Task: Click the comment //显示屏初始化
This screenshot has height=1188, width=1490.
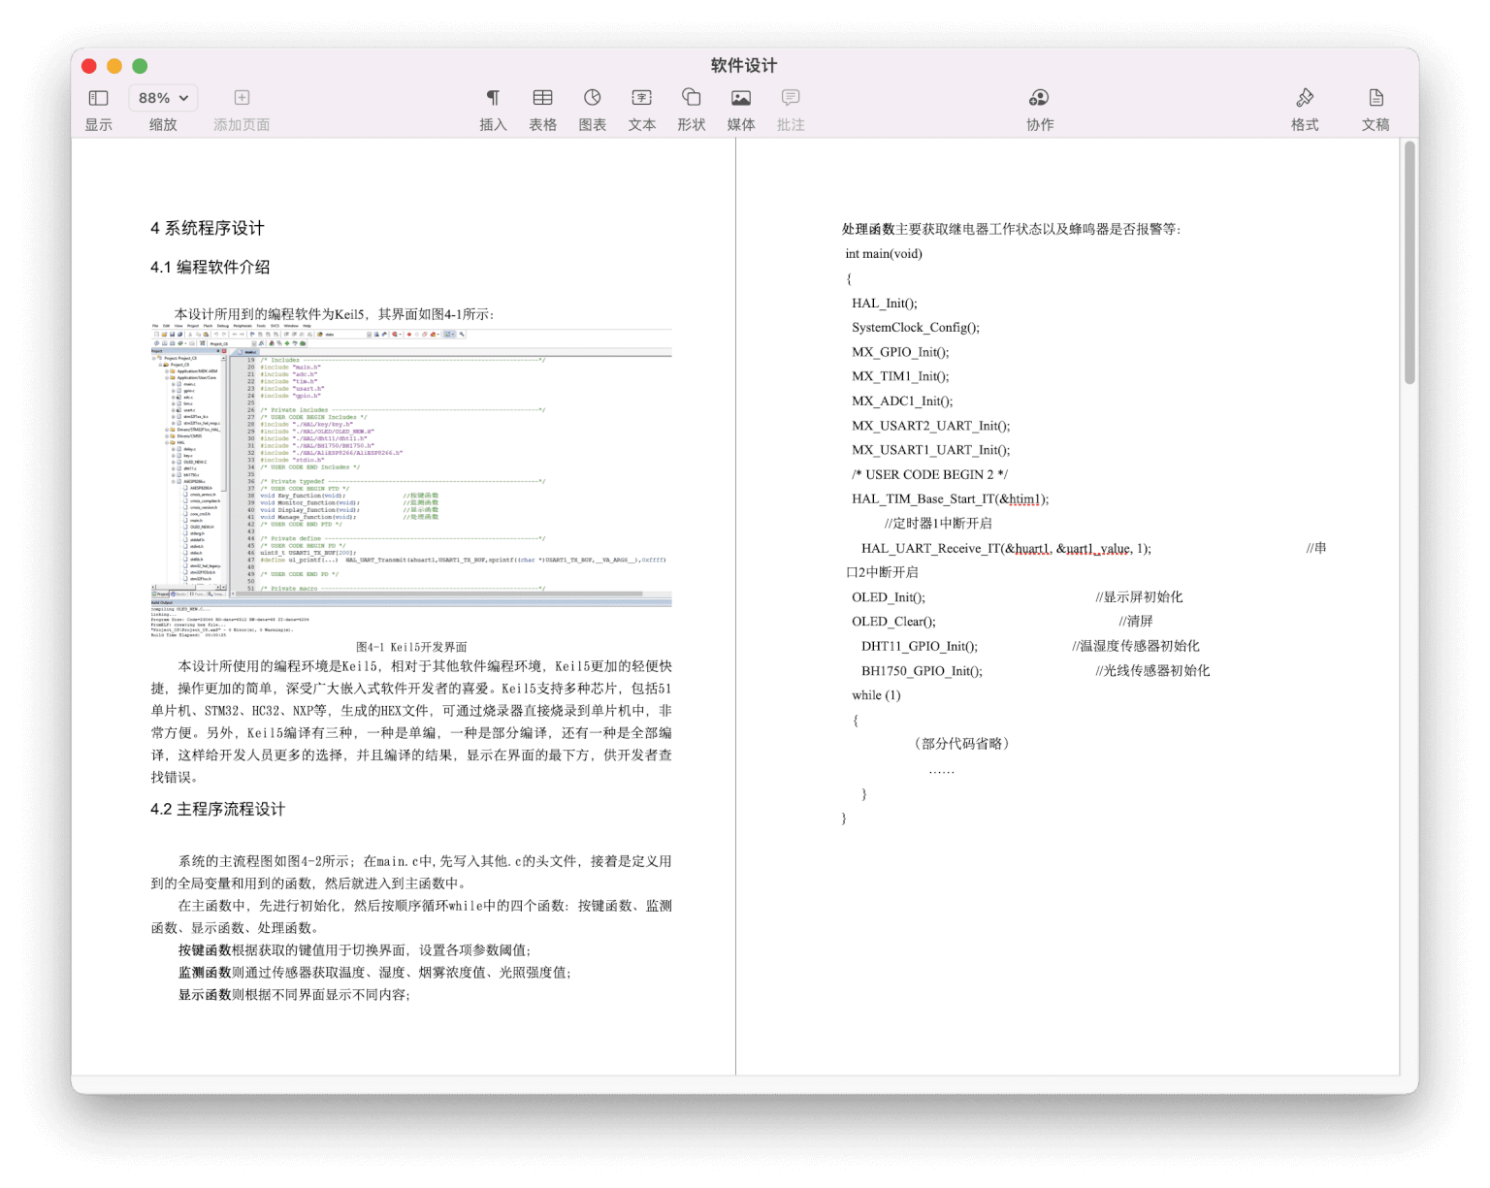Action: [x=1139, y=597]
